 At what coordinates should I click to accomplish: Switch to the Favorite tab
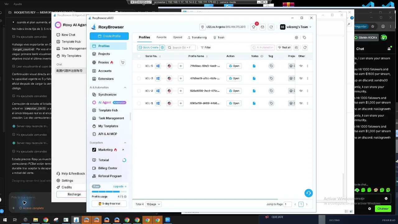pos(161,37)
